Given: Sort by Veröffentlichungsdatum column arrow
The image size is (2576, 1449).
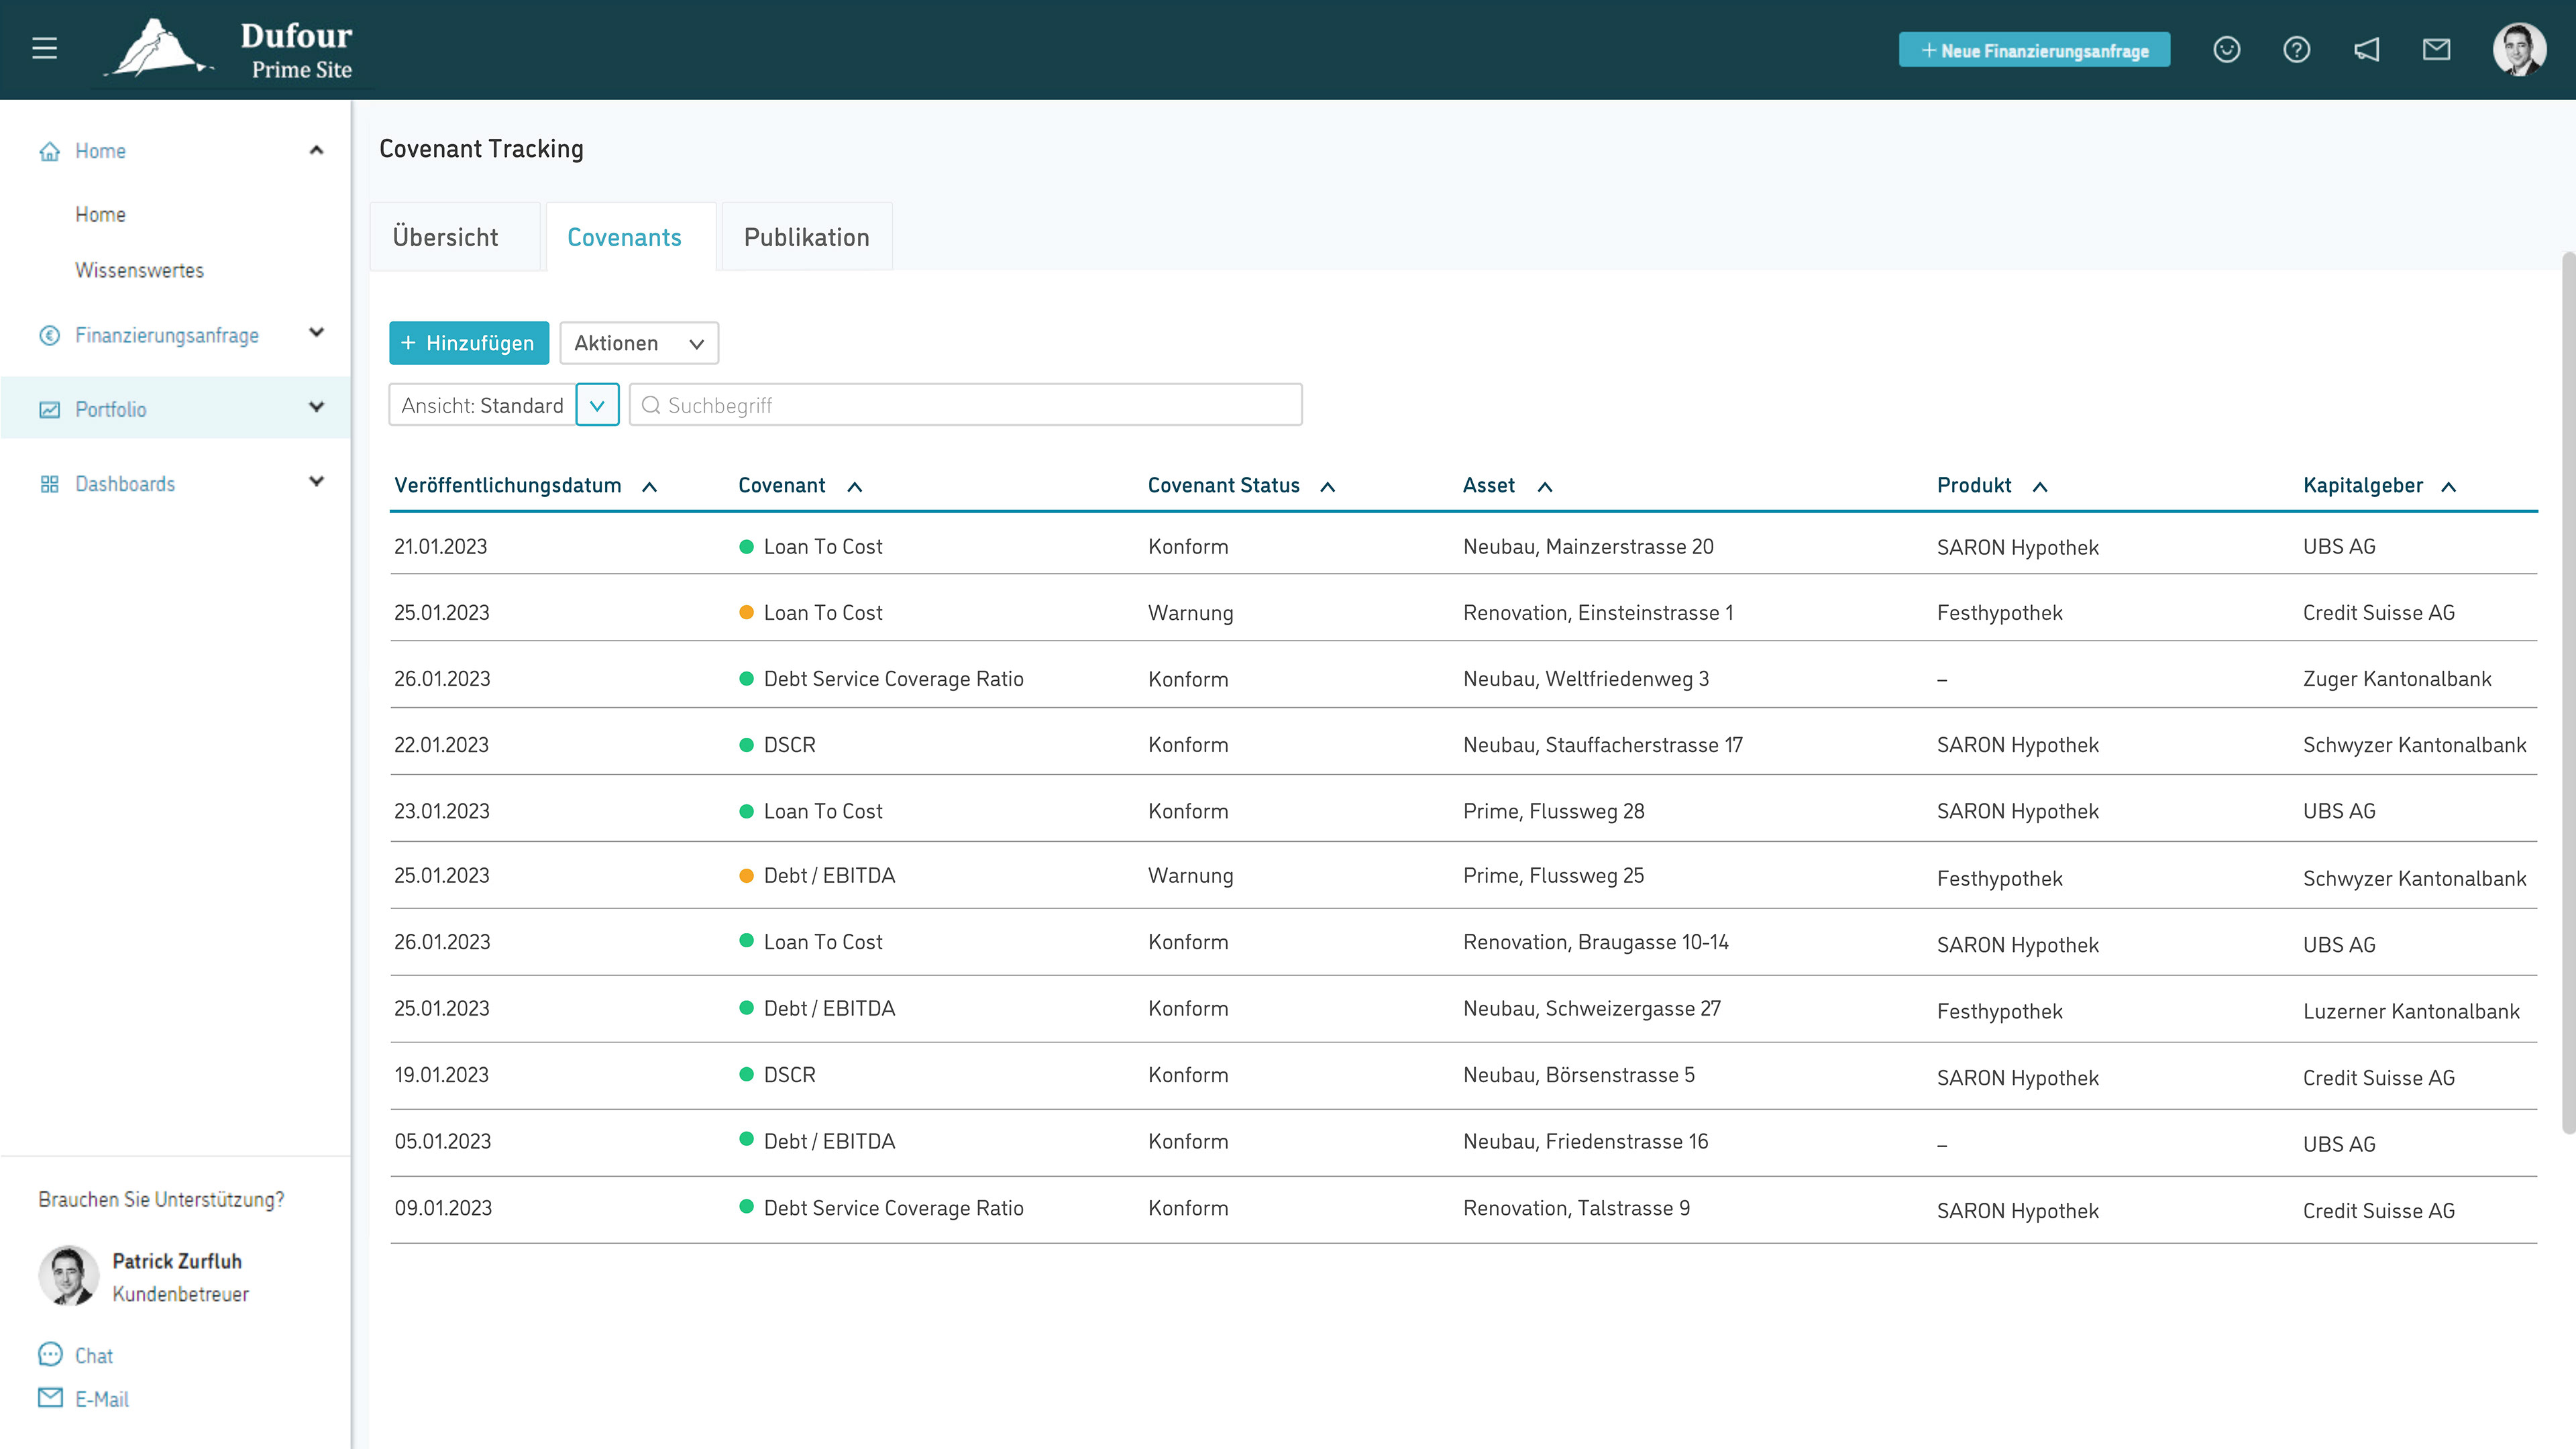Looking at the screenshot, I should tap(649, 487).
